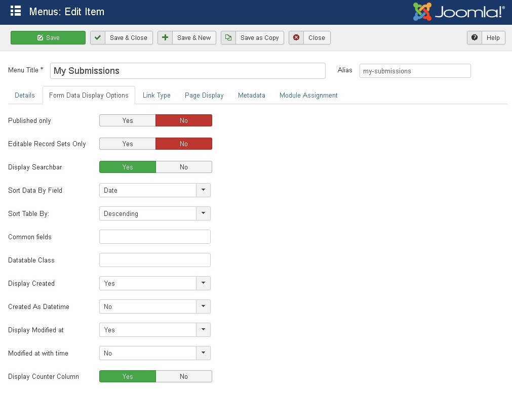Expand the Sort Table By dropdown
Screen dimensions: 512x396
click(x=154, y=213)
